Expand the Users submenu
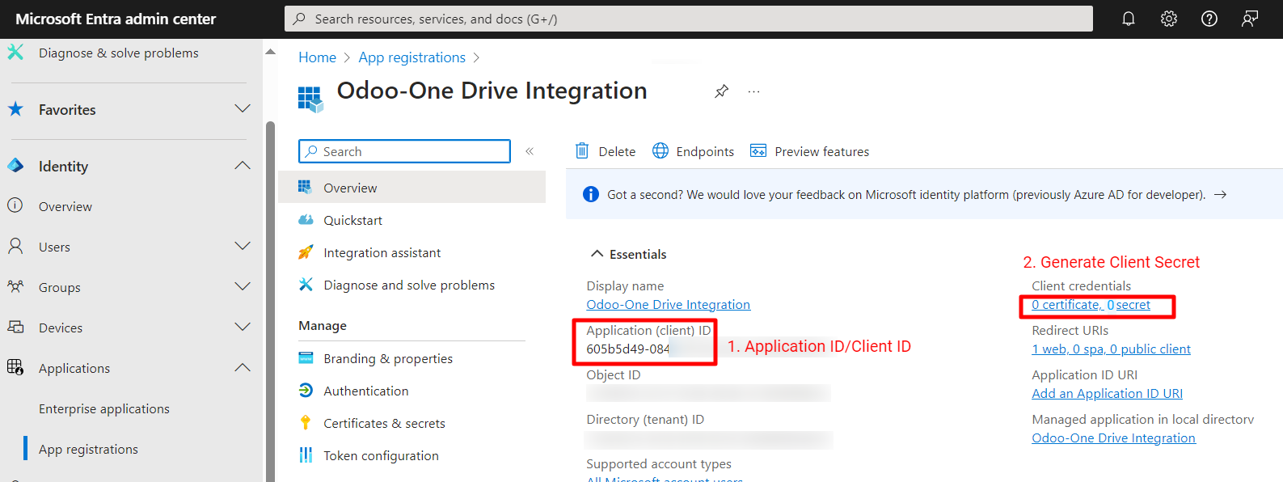This screenshot has height=482, width=1283. [x=242, y=247]
